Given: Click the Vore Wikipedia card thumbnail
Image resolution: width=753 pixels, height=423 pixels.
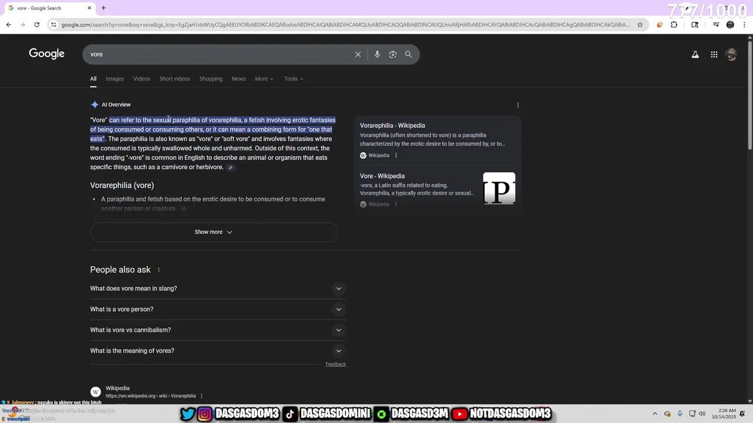Looking at the screenshot, I should [x=499, y=188].
